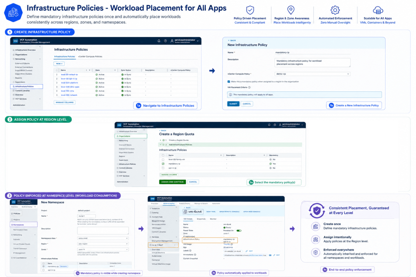Expand Networking in Infrastructure Policies sidebar

40,59
